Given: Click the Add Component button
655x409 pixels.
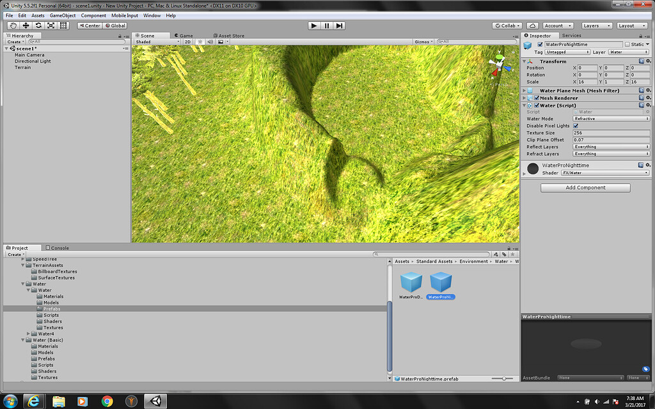Looking at the screenshot, I should (585, 187).
